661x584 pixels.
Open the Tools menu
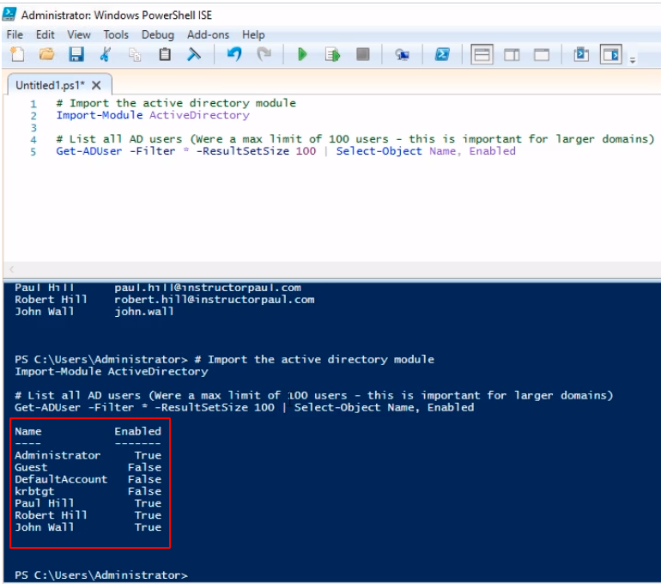pyautogui.click(x=116, y=34)
